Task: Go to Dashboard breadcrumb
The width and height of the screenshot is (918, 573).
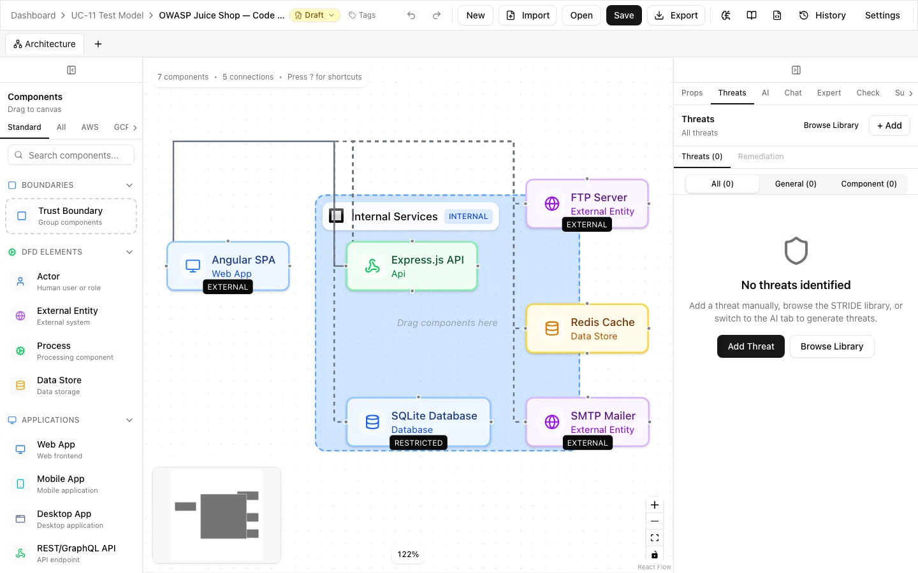Action: 33,15
